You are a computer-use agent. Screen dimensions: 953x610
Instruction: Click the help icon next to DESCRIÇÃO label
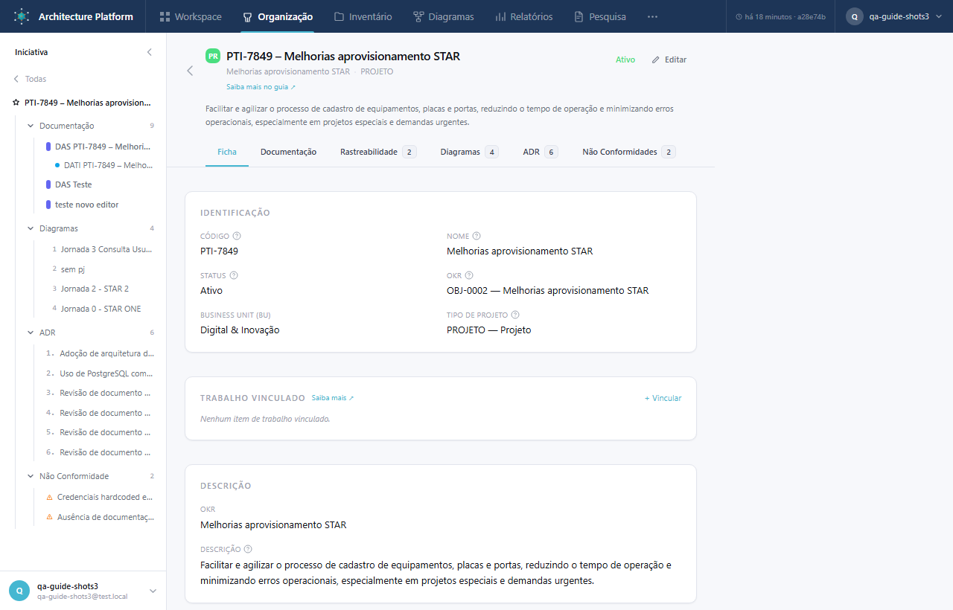point(248,549)
